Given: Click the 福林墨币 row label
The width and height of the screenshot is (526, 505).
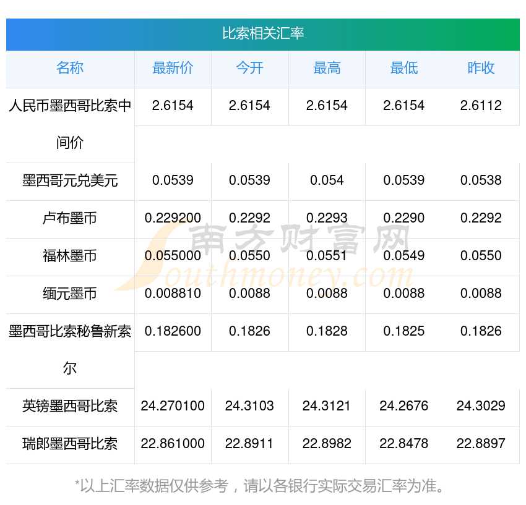Looking at the screenshot, I should pos(70,256).
